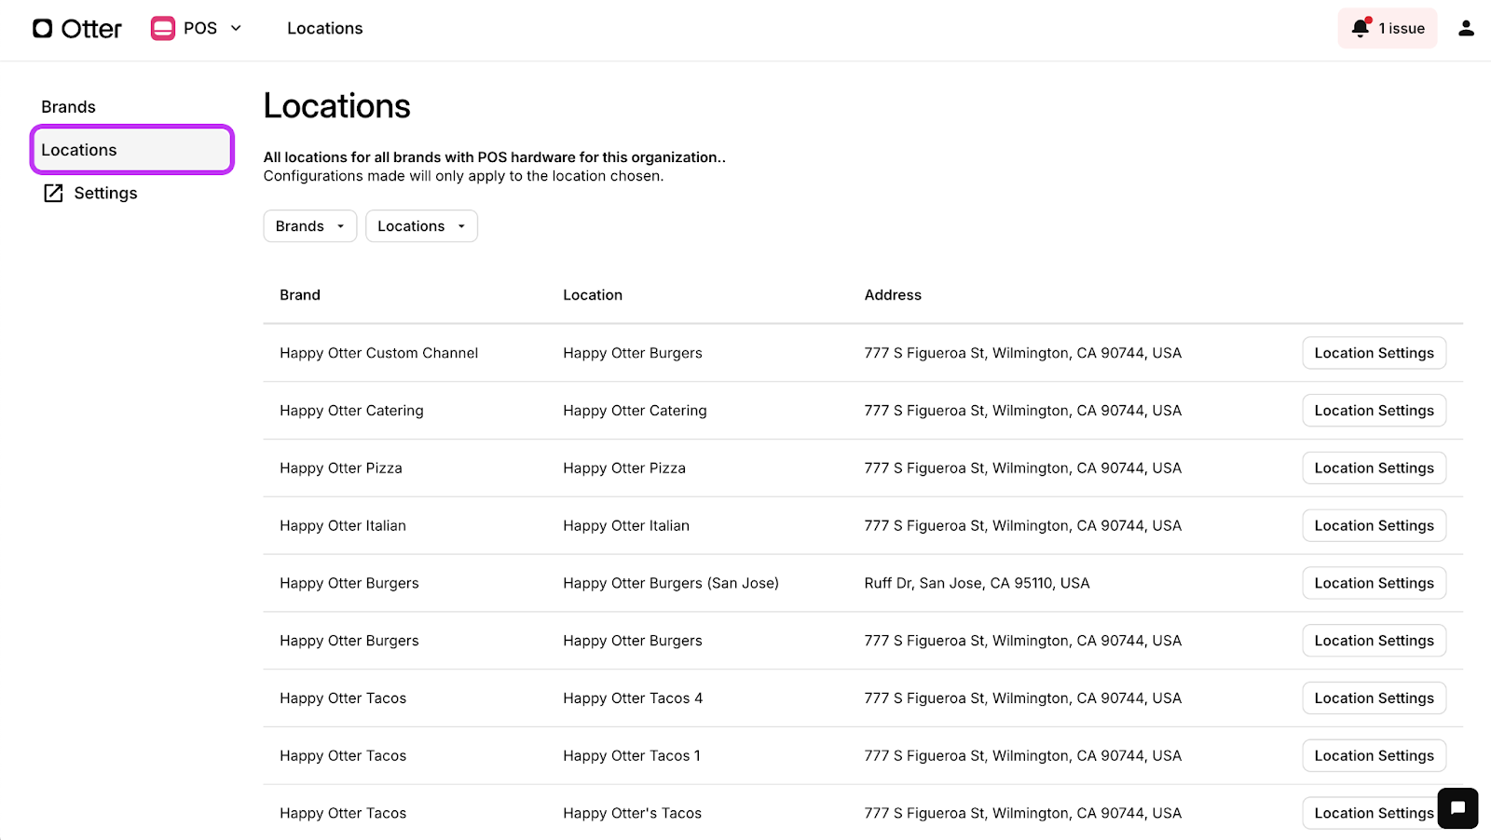Open Location Settings for Happy Otter Italian

(1374, 526)
